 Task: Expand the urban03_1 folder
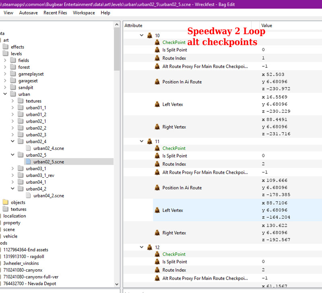(x=13, y=168)
